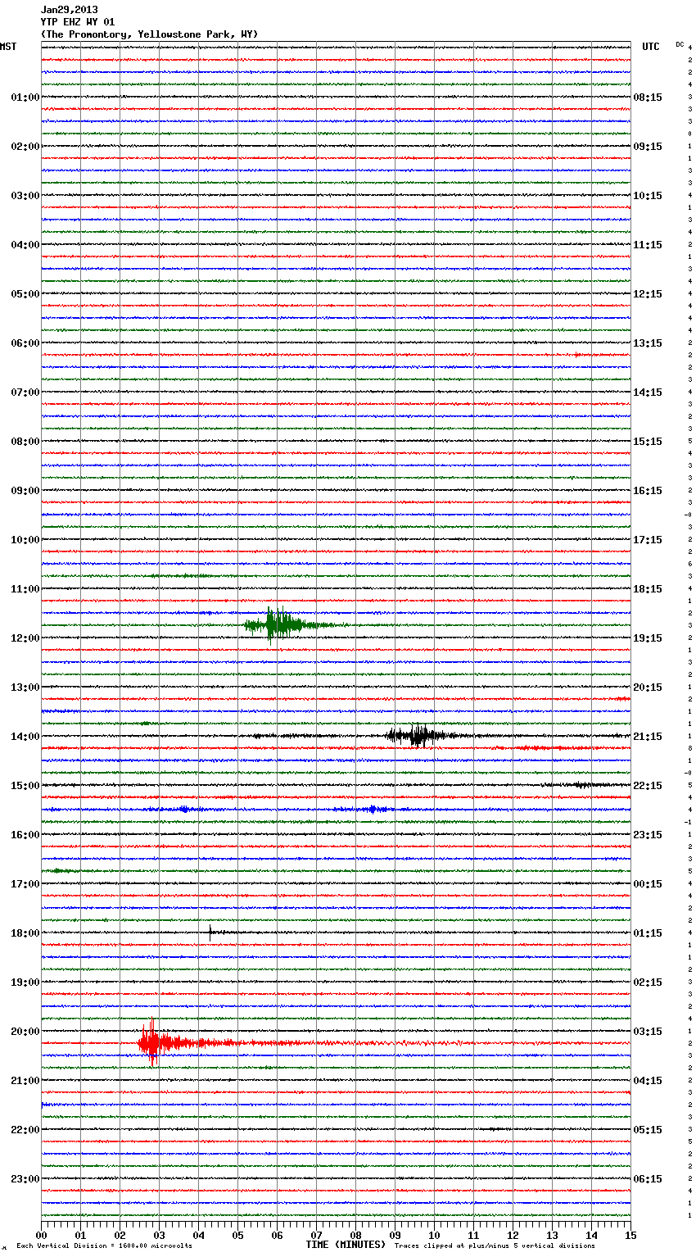This screenshot has width=696, height=1257.
Task: Click minute 15 on the bottom axis
Action: tap(630, 1235)
